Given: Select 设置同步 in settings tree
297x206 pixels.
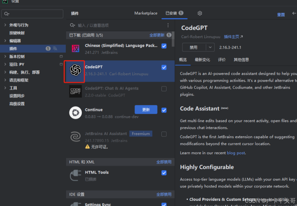Looking at the screenshot, I should coord(17,95).
